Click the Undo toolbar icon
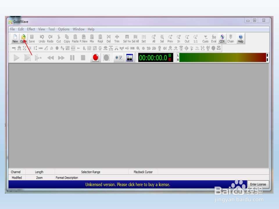Image resolution: width=279 pixels, height=209 pixels. 42,39
